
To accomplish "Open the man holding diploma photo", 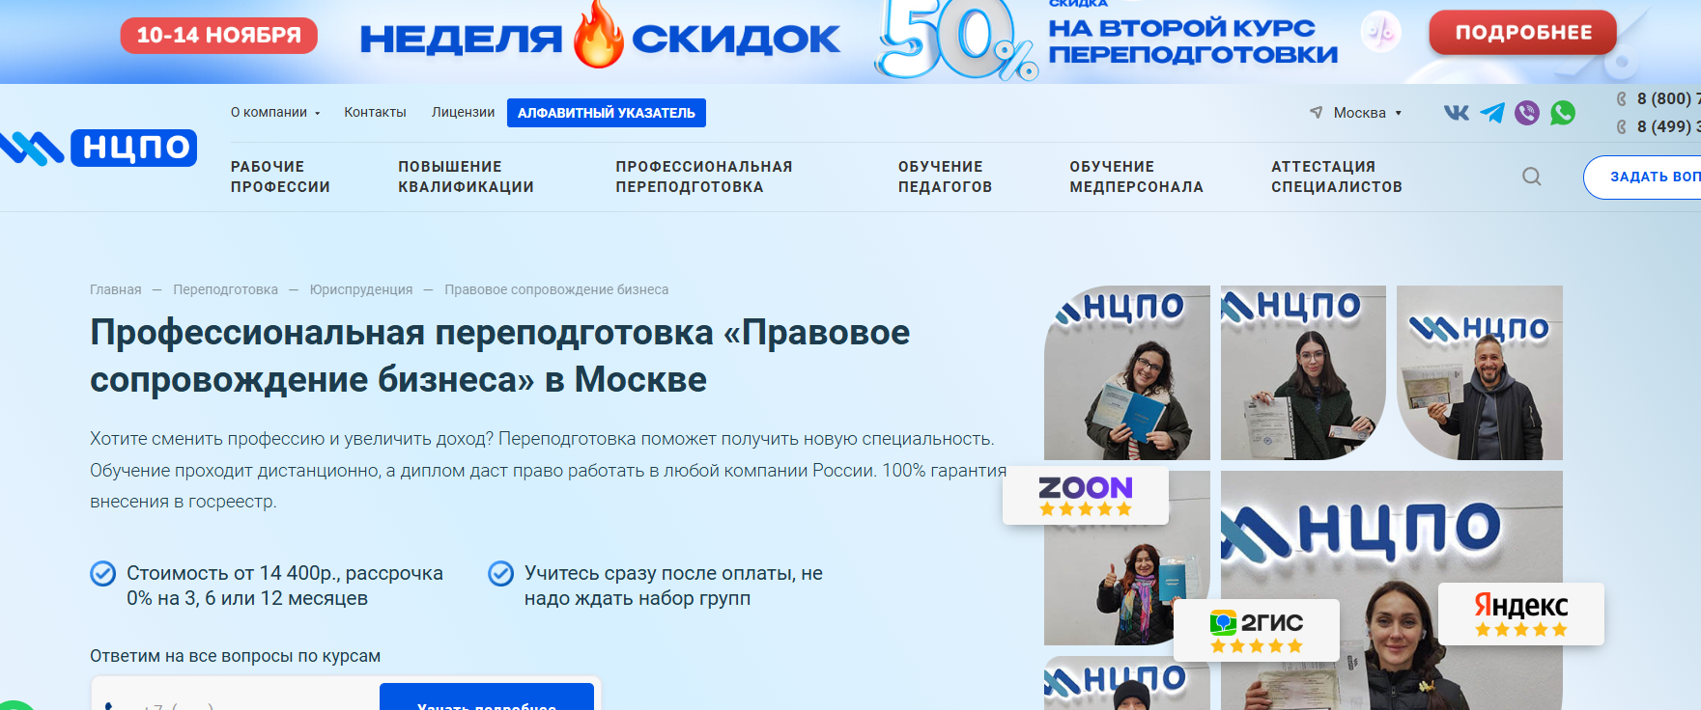I will tap(1479, 372).
